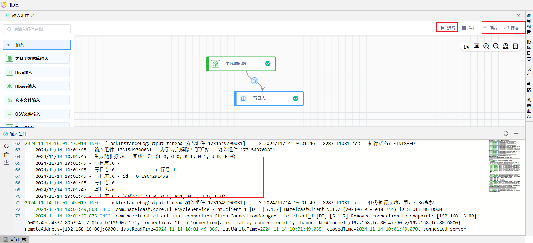Clear the log with trash icon
This screenshot has width=533, height=243.
[6, 155]
